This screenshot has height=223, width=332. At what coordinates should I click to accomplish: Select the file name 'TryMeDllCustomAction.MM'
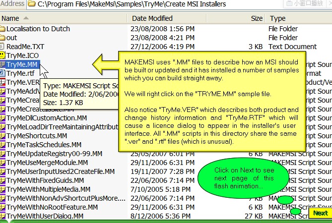(x=47, y=118)
